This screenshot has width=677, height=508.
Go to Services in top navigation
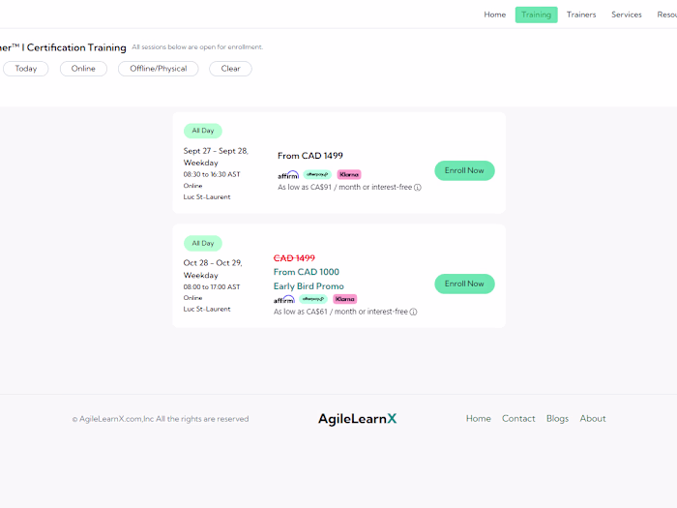pos(627,15)
